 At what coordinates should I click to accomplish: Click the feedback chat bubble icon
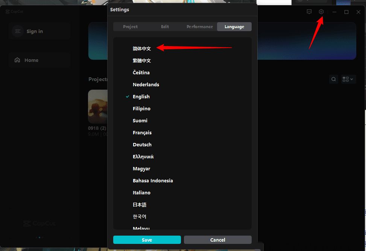point(309,12)
